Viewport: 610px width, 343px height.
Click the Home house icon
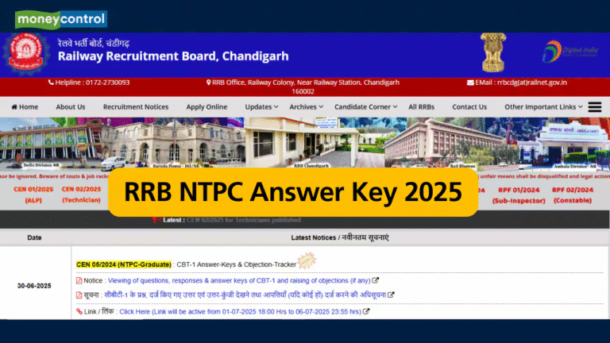[14, 106]
